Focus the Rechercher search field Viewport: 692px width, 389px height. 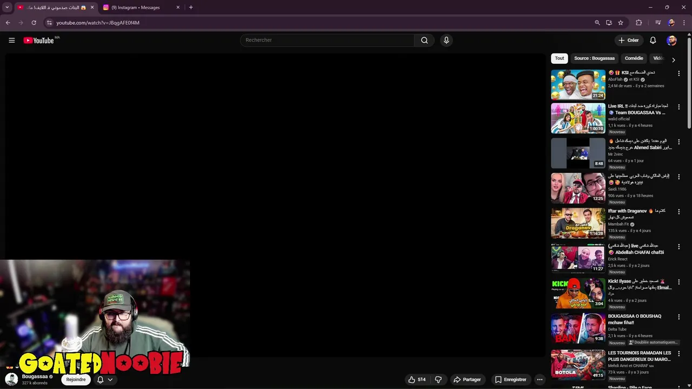(327, 40)
